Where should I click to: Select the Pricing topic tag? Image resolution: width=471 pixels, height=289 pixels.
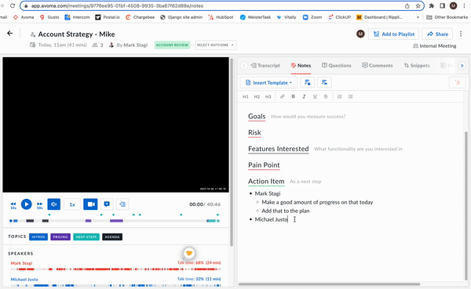coord(60,237)
